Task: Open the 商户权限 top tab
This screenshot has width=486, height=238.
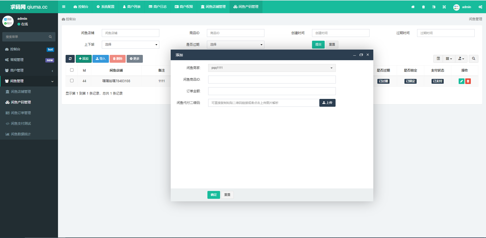Action: click(184, 7)
